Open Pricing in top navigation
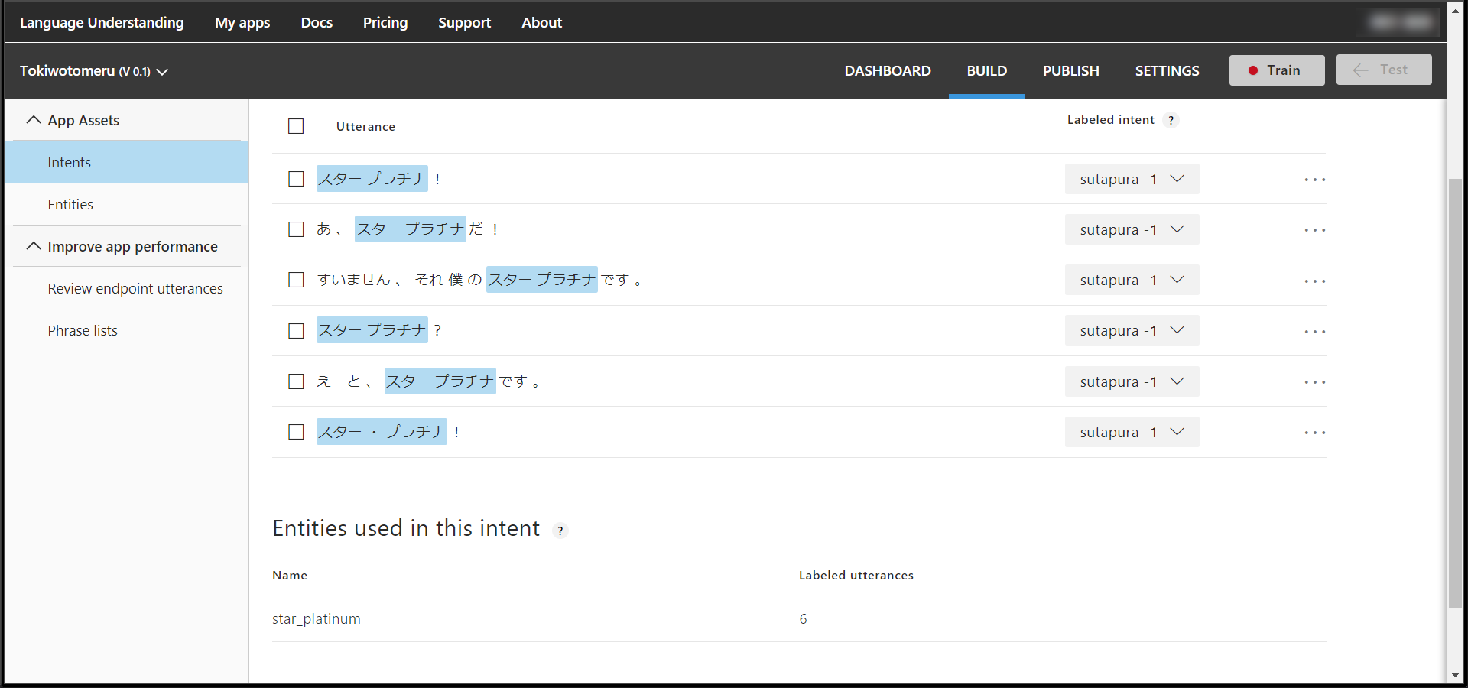This screenshot has width=1468, height=688. point(385,23)
